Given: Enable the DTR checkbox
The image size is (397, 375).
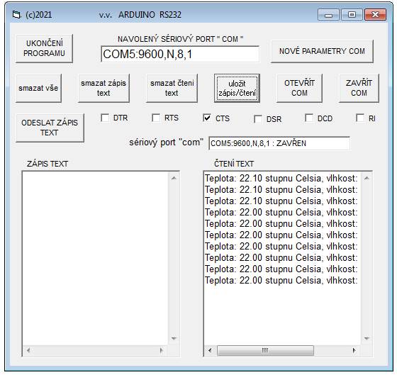Looking at the screenshot, I should 105,118.
